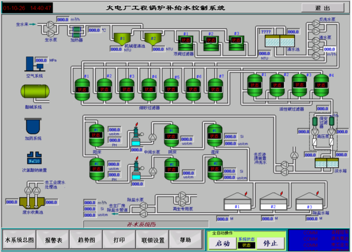Image resolution: width=352 pixels, height=252 pixels.
Task: Open the 趋势图 trend chart
Action: click(86, 239)
